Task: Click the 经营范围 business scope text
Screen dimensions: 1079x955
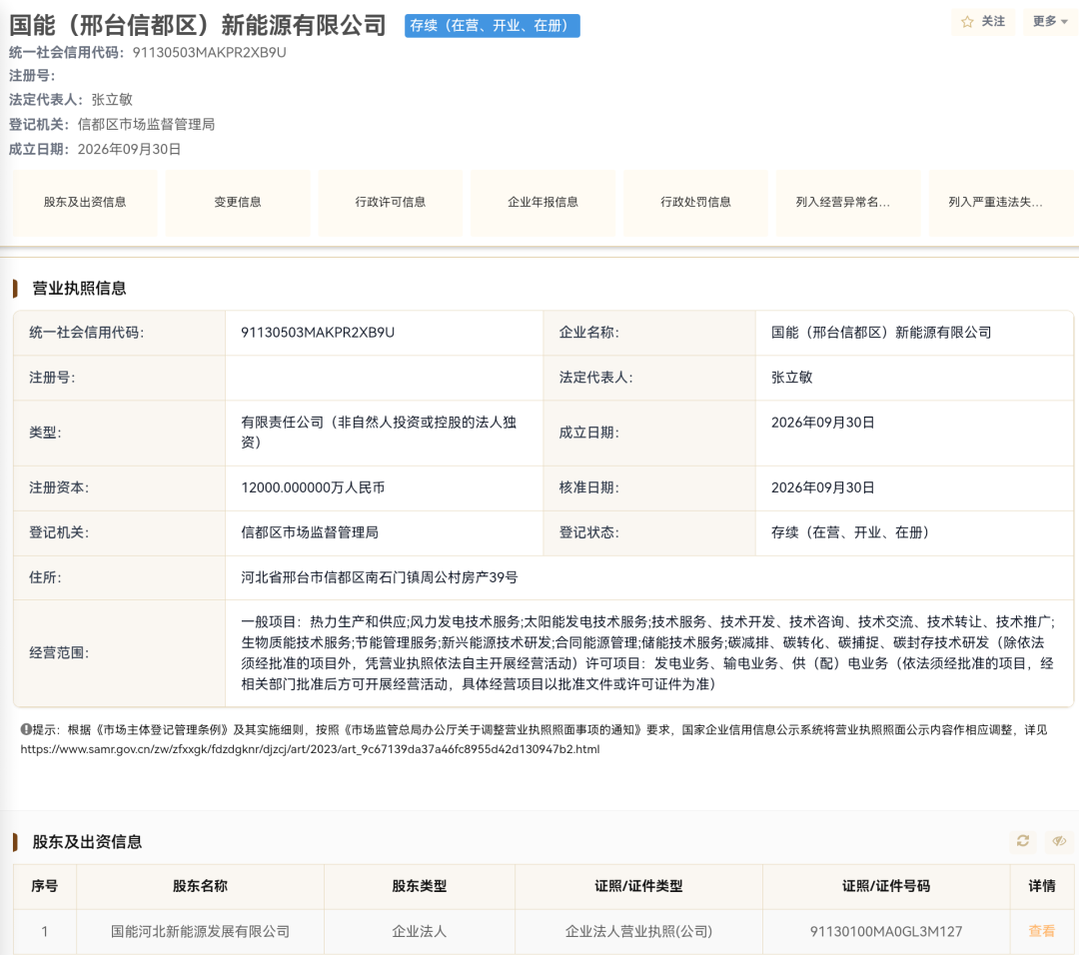Action: pos(646,653)
